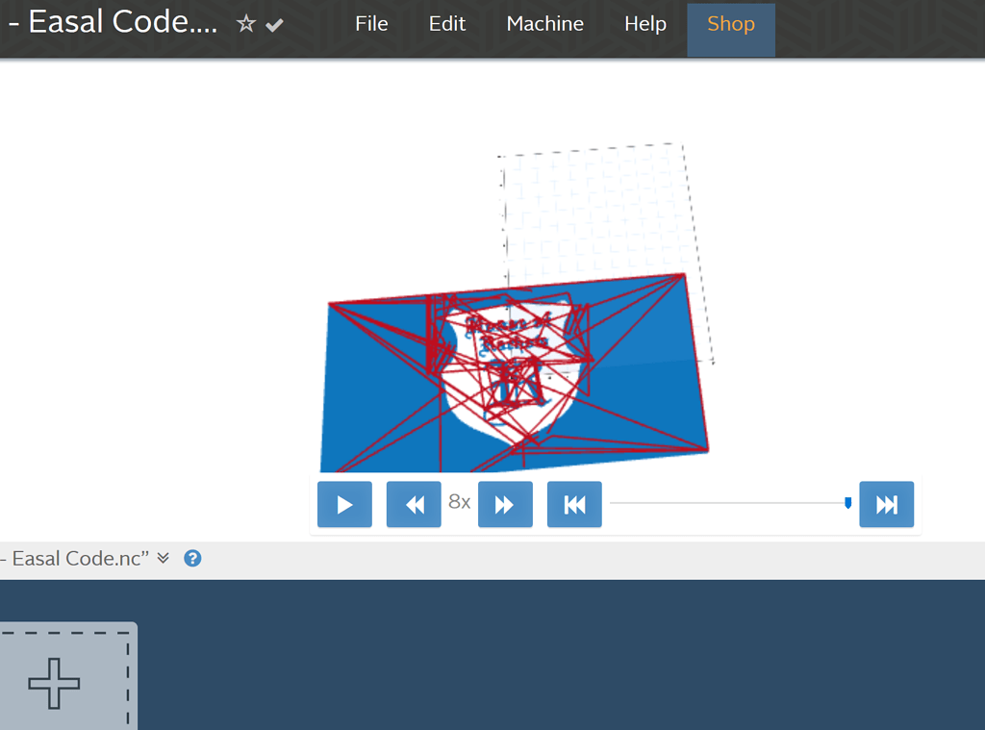This screenshot has height=730, width=985.
Task: Open the Machine menu
Action: [544, 24]
